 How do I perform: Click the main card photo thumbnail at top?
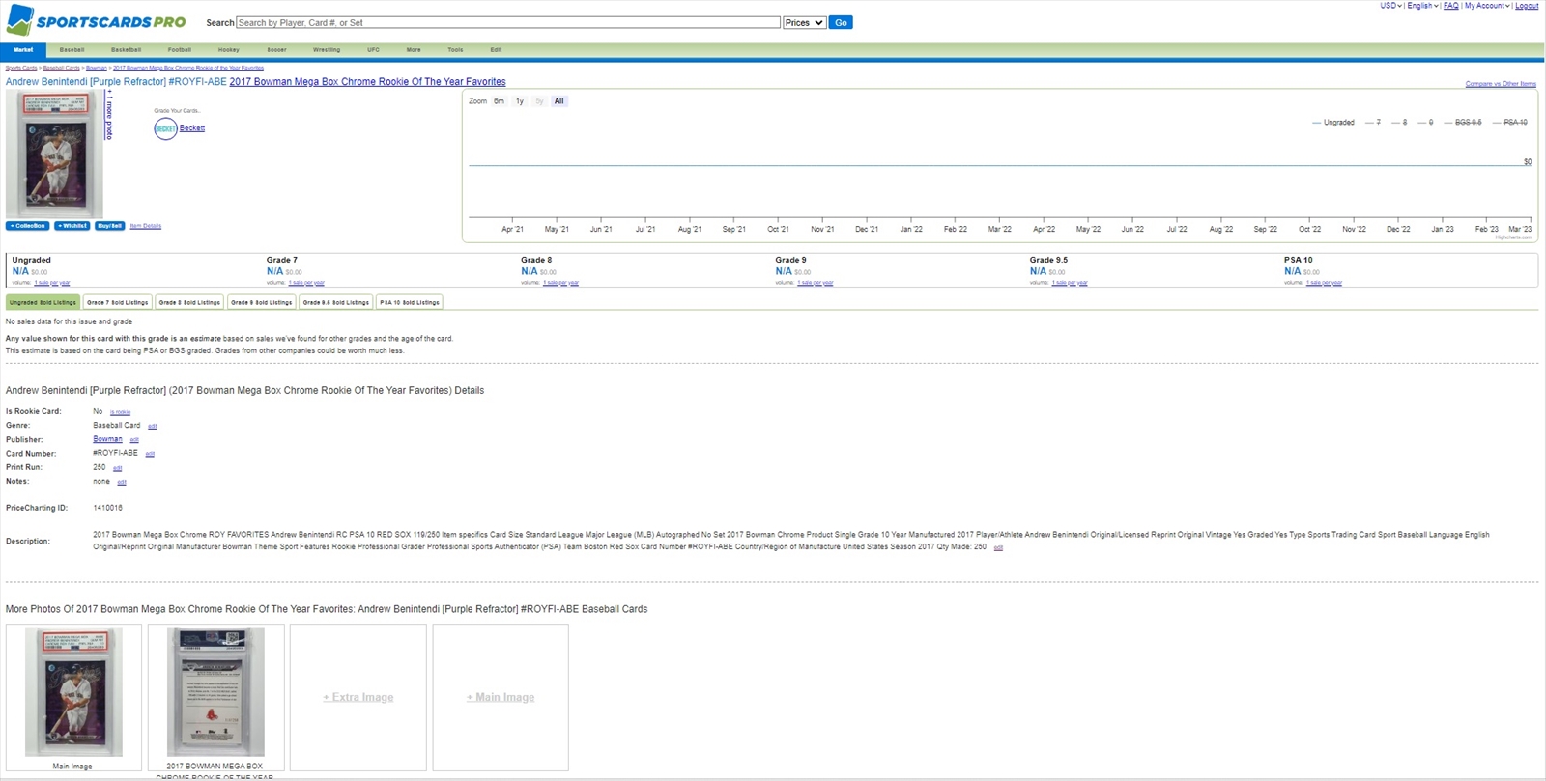click(x=54, y=154)
